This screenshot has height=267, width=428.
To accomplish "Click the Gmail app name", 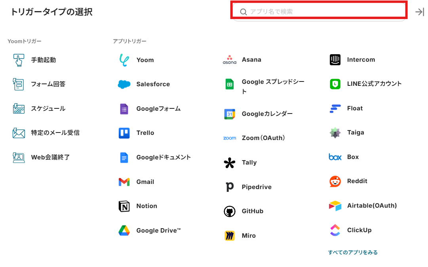I will pos(145,182).
